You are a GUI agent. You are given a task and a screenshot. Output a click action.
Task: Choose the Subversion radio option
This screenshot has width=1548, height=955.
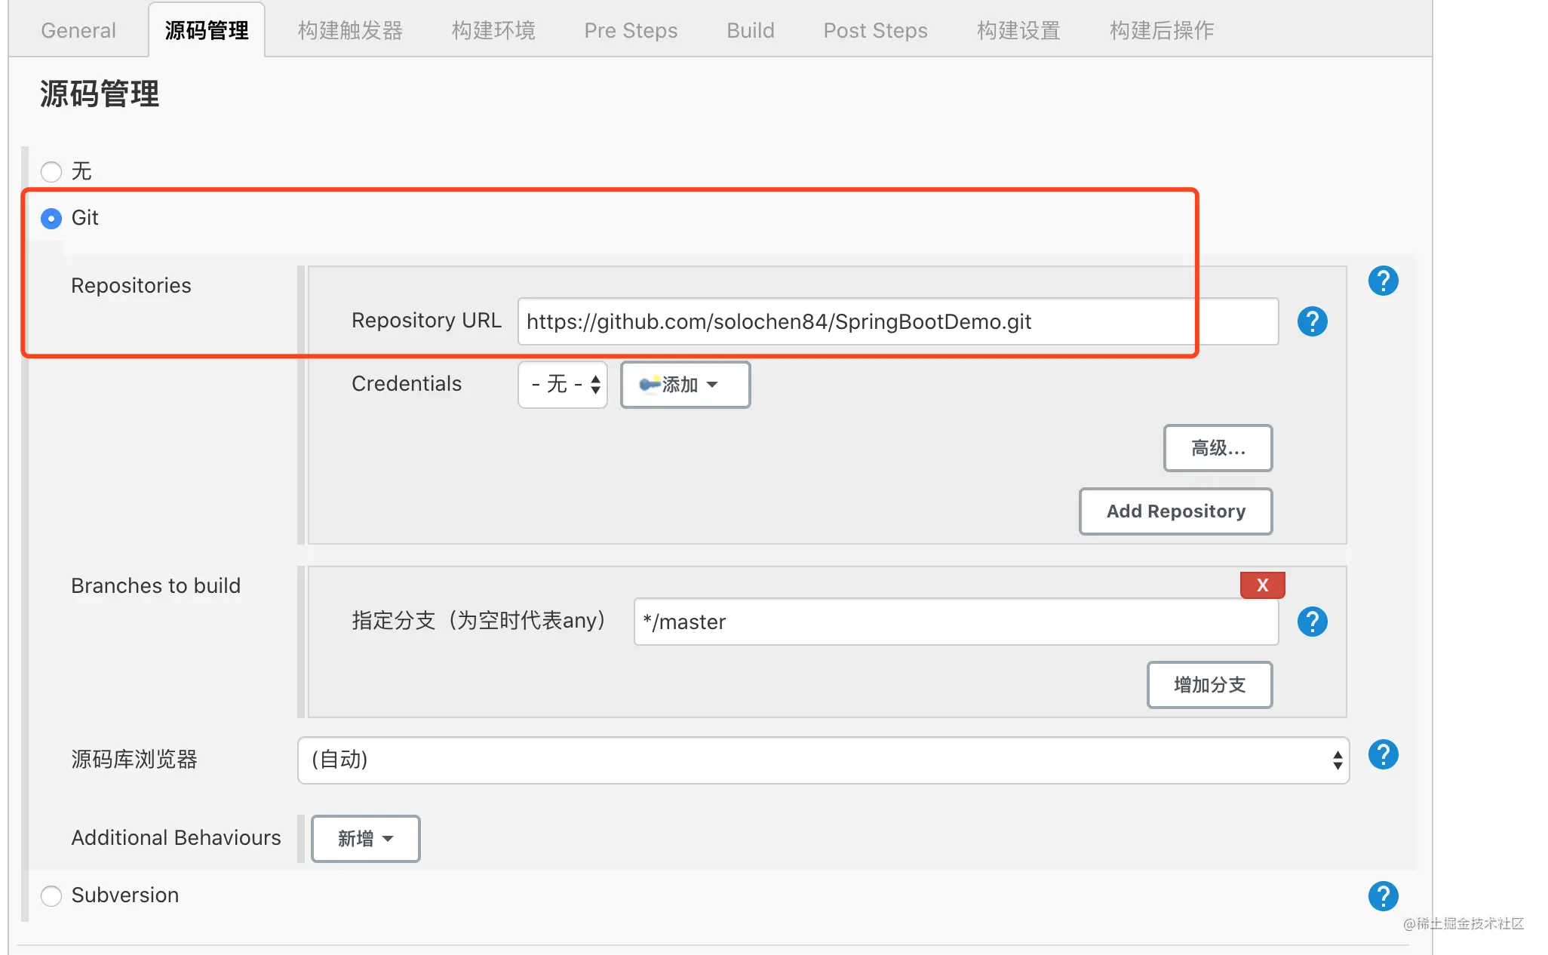(x=51, y=896)
